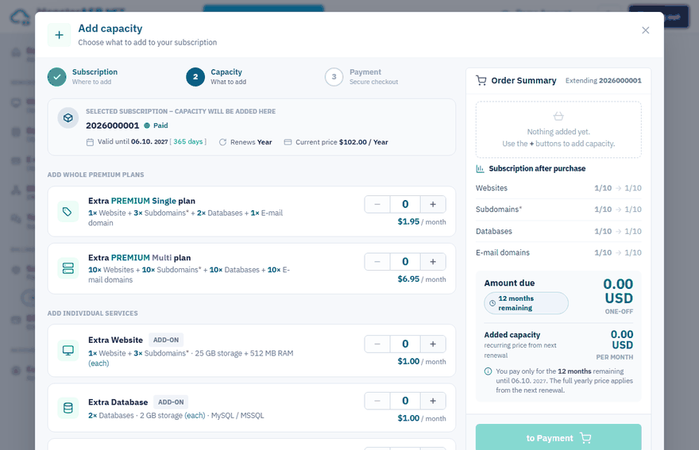Click the 365 days validity text

click(188, 142)
